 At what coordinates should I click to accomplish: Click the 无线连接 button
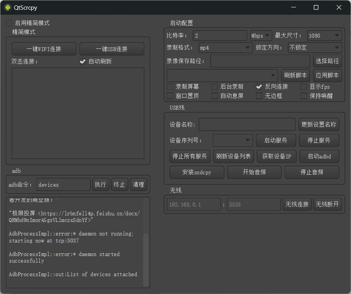297,204
